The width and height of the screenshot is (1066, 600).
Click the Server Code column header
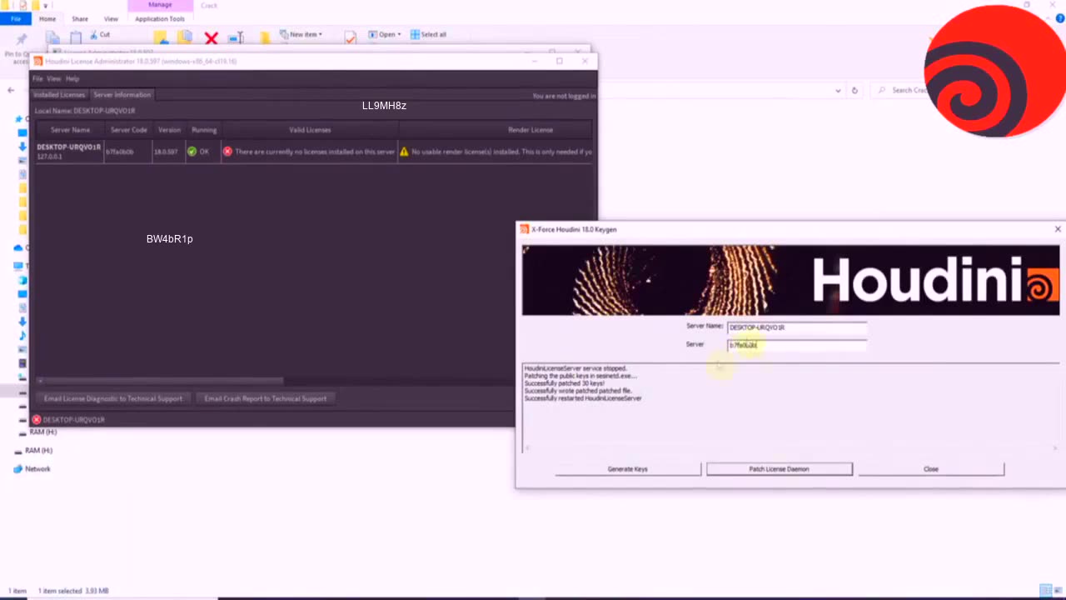[128, 130]
